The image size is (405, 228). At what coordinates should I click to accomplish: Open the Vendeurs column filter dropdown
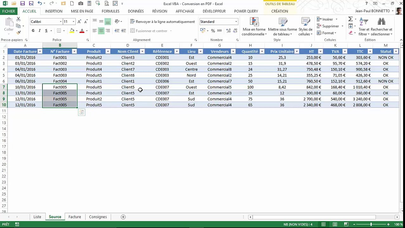pos(233,52)
